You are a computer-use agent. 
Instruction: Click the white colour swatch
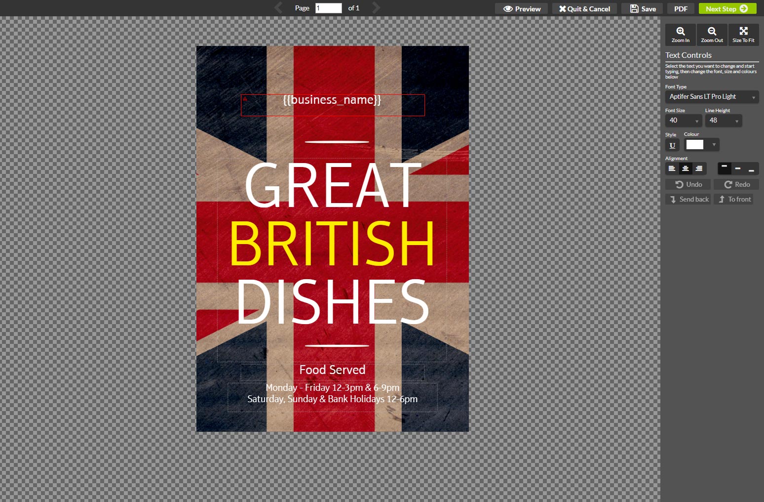click(x=695, y=145)
